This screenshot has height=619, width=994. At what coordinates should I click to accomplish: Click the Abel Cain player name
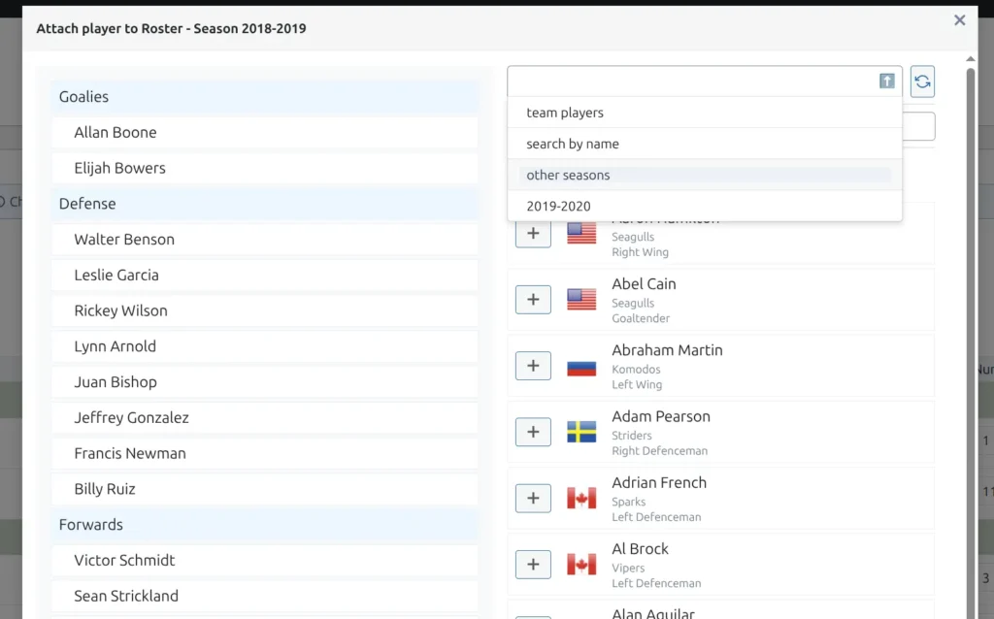pyautogui.click(x=644, y=284)
